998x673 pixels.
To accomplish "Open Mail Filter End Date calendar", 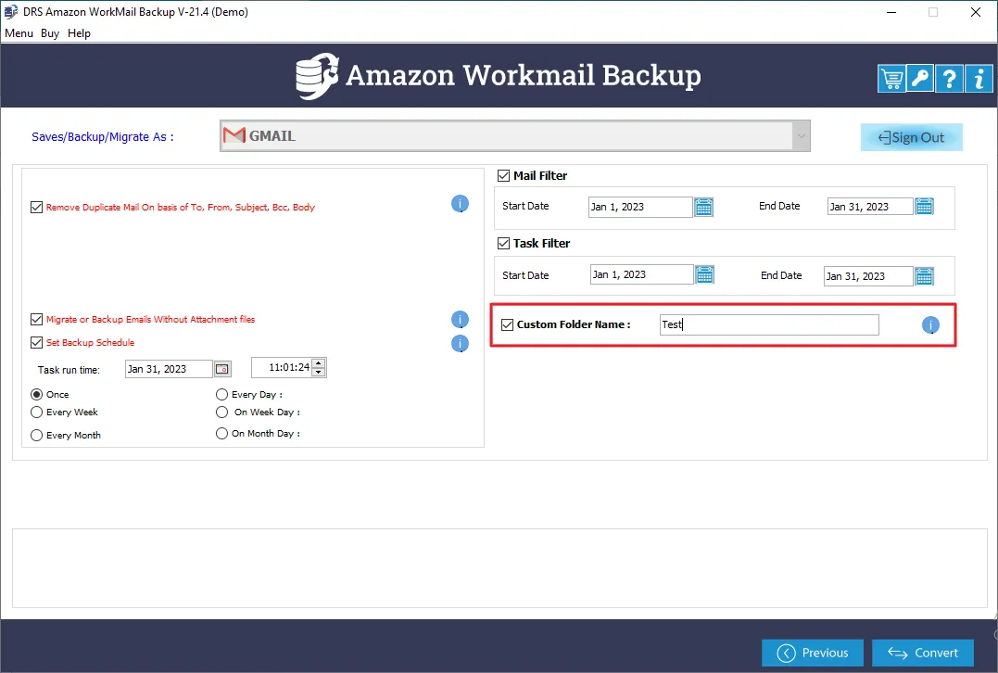I will coord(924,207).
